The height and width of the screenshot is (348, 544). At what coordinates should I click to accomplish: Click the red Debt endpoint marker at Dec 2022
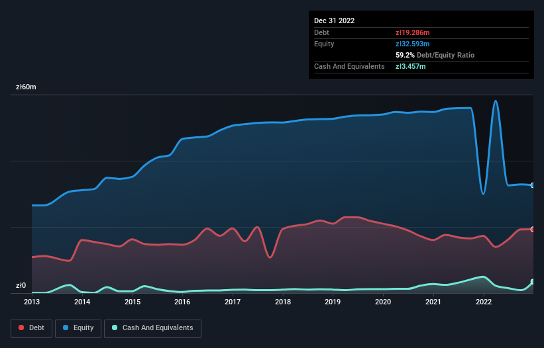tap(533, 229)
